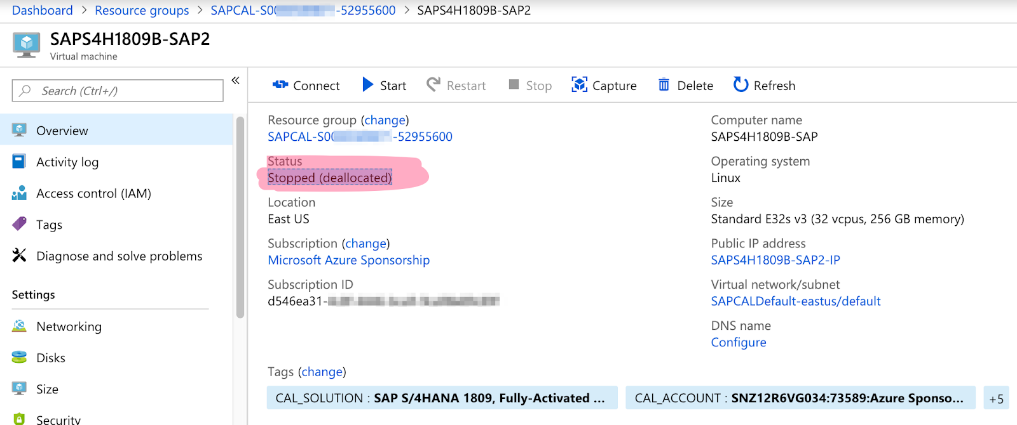Click change link next to Tags
Screen dimensions: 1017x425
click(x=322, y=372)
